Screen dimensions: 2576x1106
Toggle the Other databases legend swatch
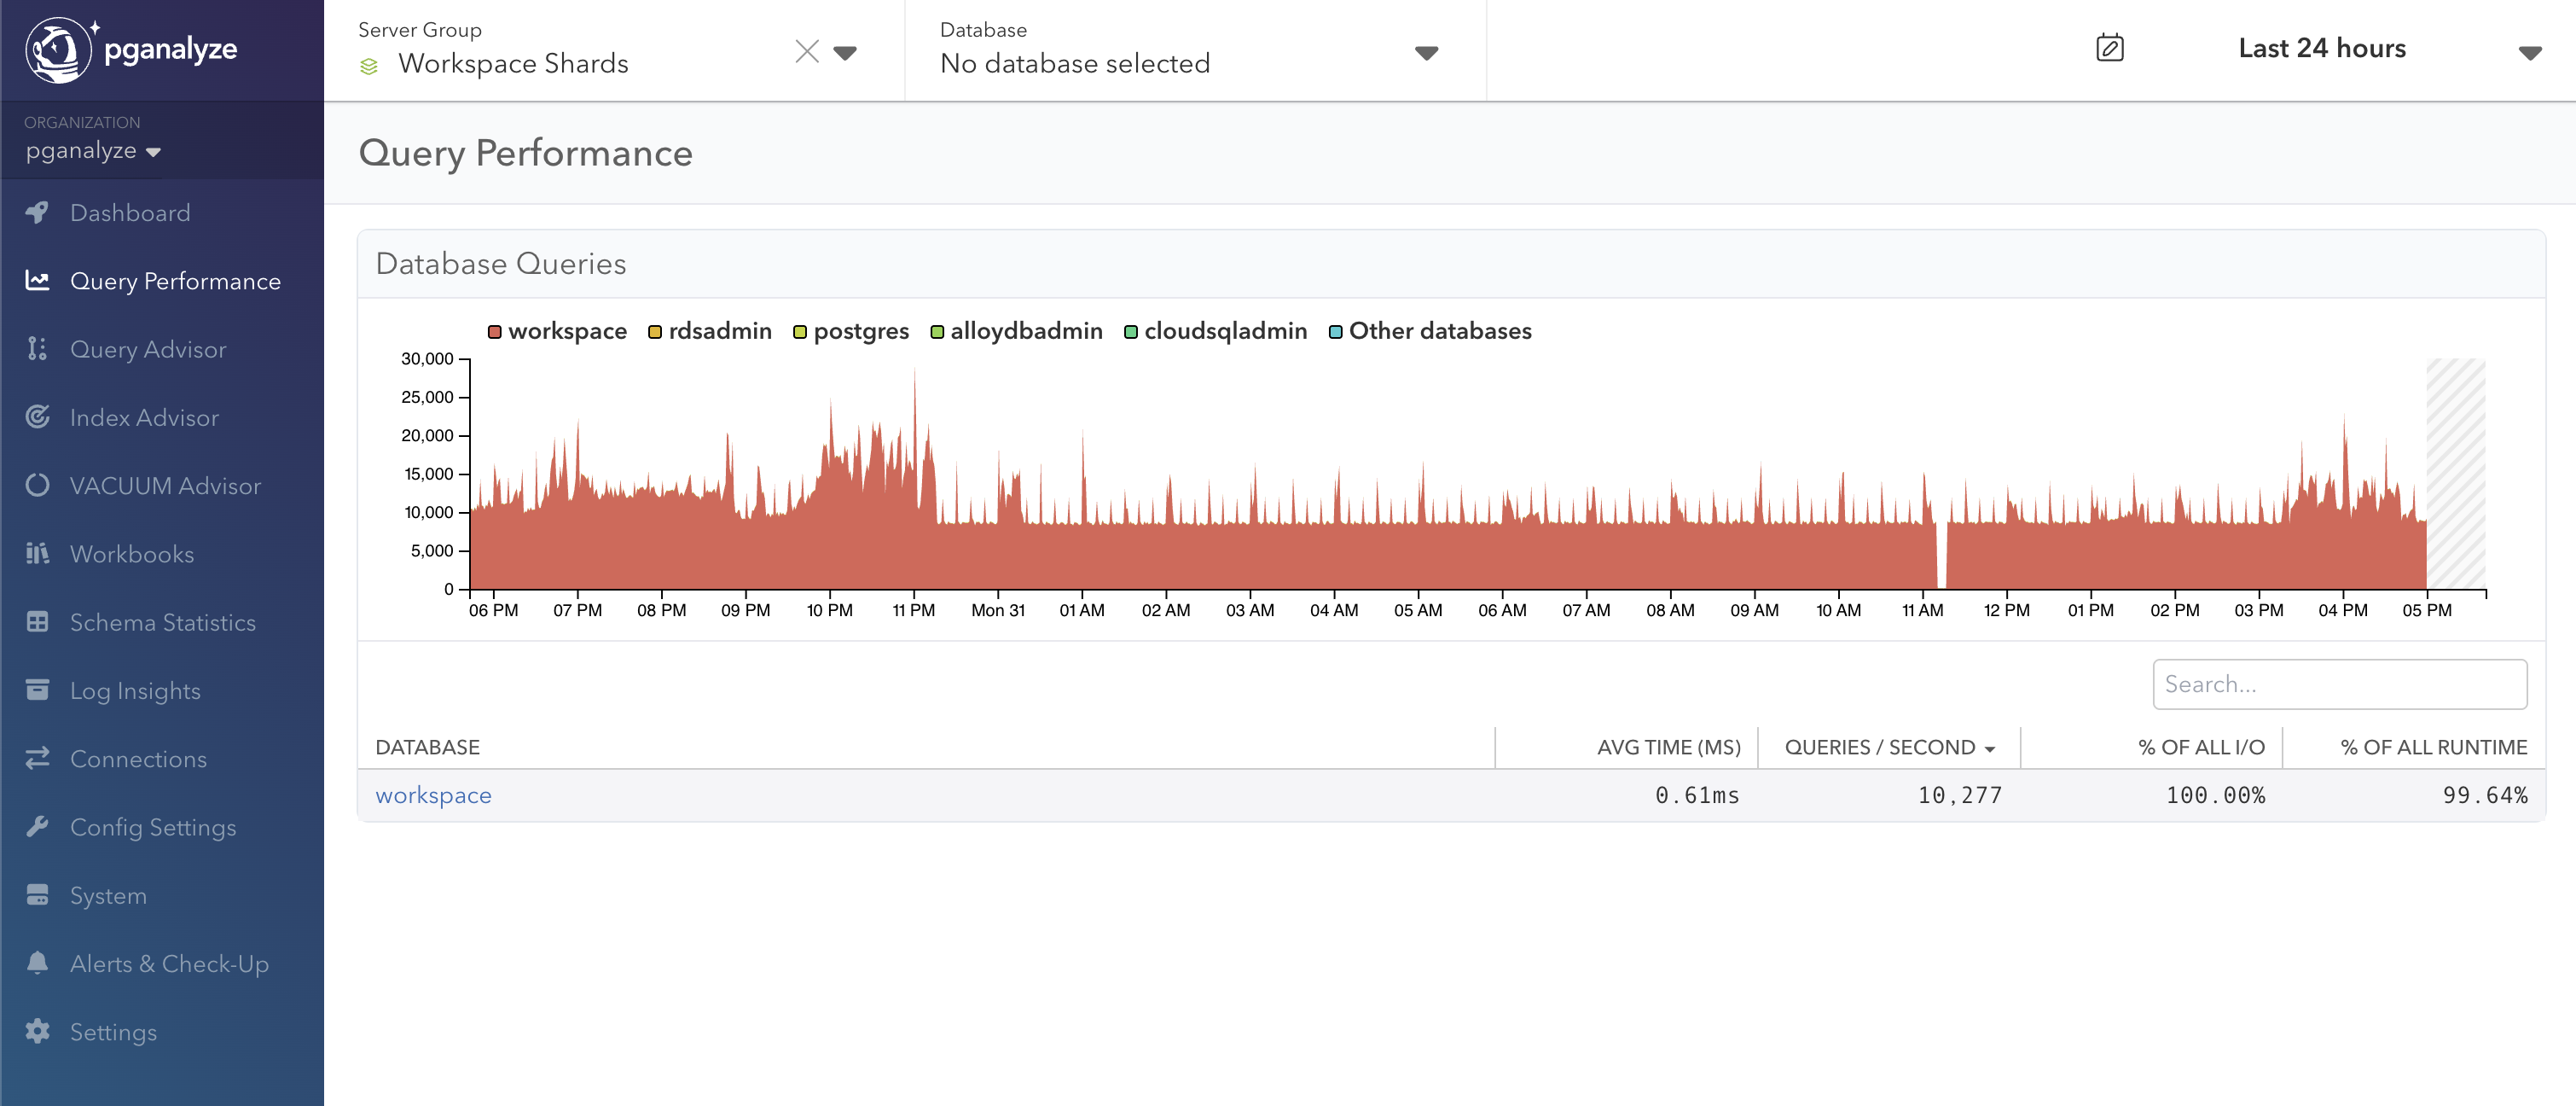pyautogui.click(x=1335, y=331)
